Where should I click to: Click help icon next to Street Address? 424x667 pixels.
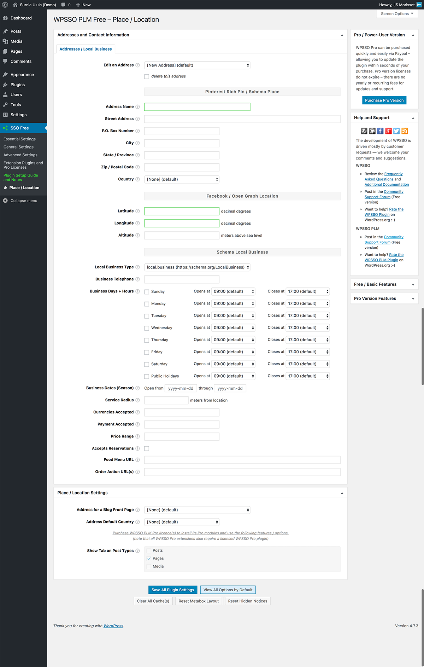click(x=137, y=119)
